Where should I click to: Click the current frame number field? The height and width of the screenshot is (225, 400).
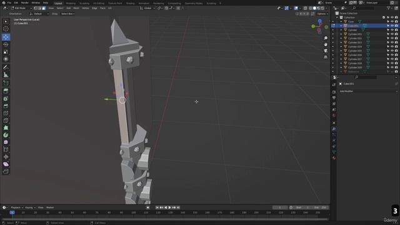(280, 207)
